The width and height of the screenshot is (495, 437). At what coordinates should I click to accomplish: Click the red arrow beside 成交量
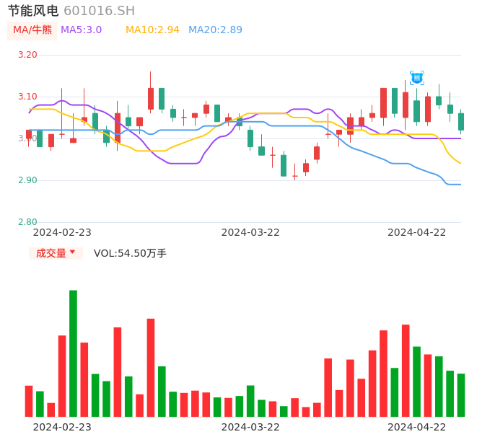[x=72, y=252]
